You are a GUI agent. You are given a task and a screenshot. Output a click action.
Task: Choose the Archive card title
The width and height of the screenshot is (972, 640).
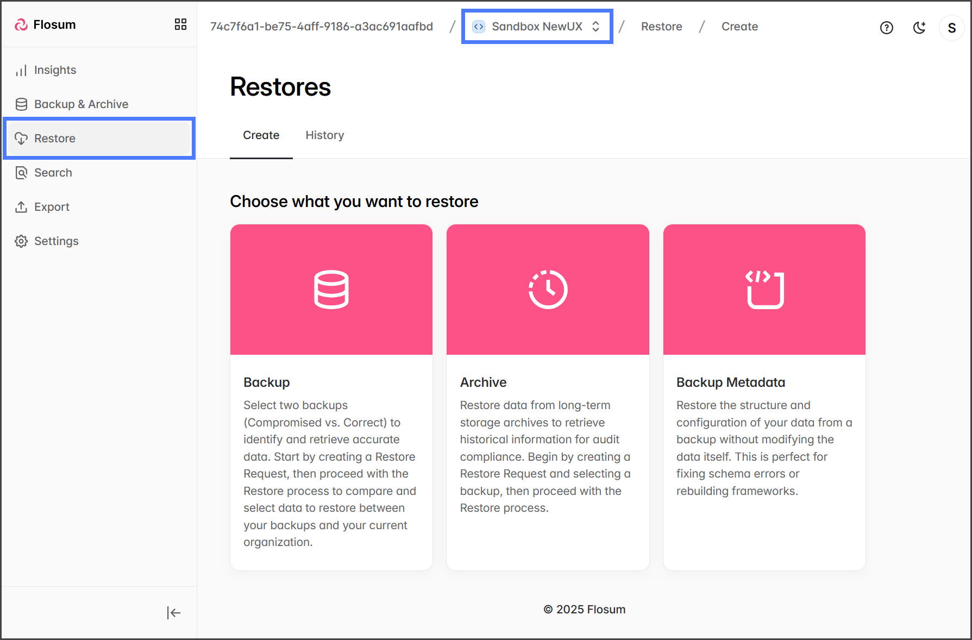483,382
